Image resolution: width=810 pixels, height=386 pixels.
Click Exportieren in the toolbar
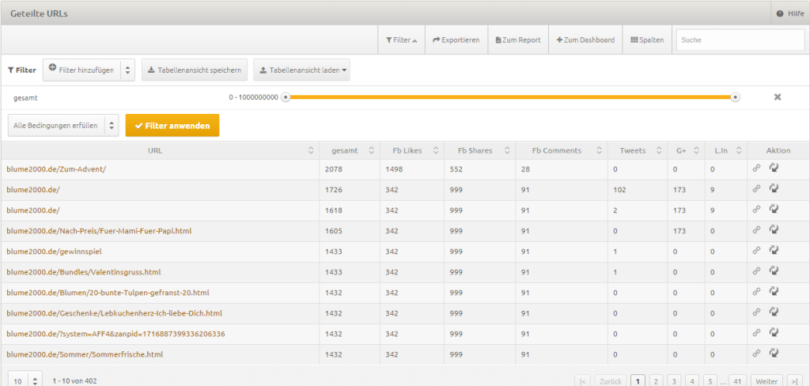[x=456, y=40]
